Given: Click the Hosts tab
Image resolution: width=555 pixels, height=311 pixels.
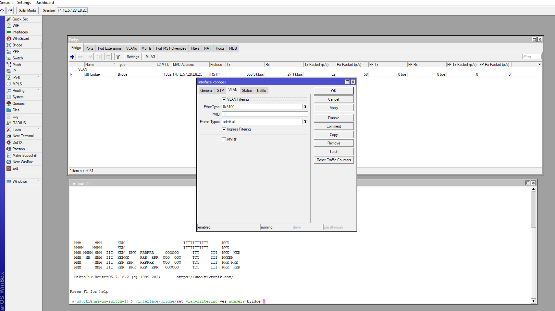Looking at the screenshot, I should [x=220, y=48].
